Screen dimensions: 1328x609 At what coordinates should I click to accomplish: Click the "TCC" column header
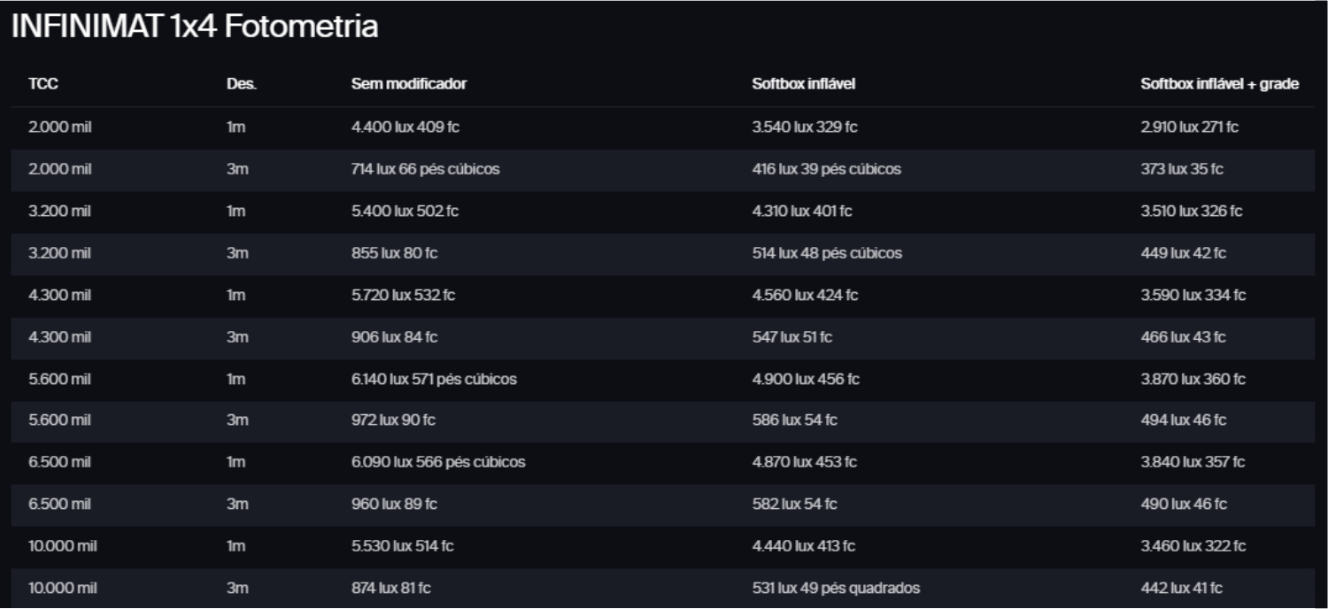43,84
